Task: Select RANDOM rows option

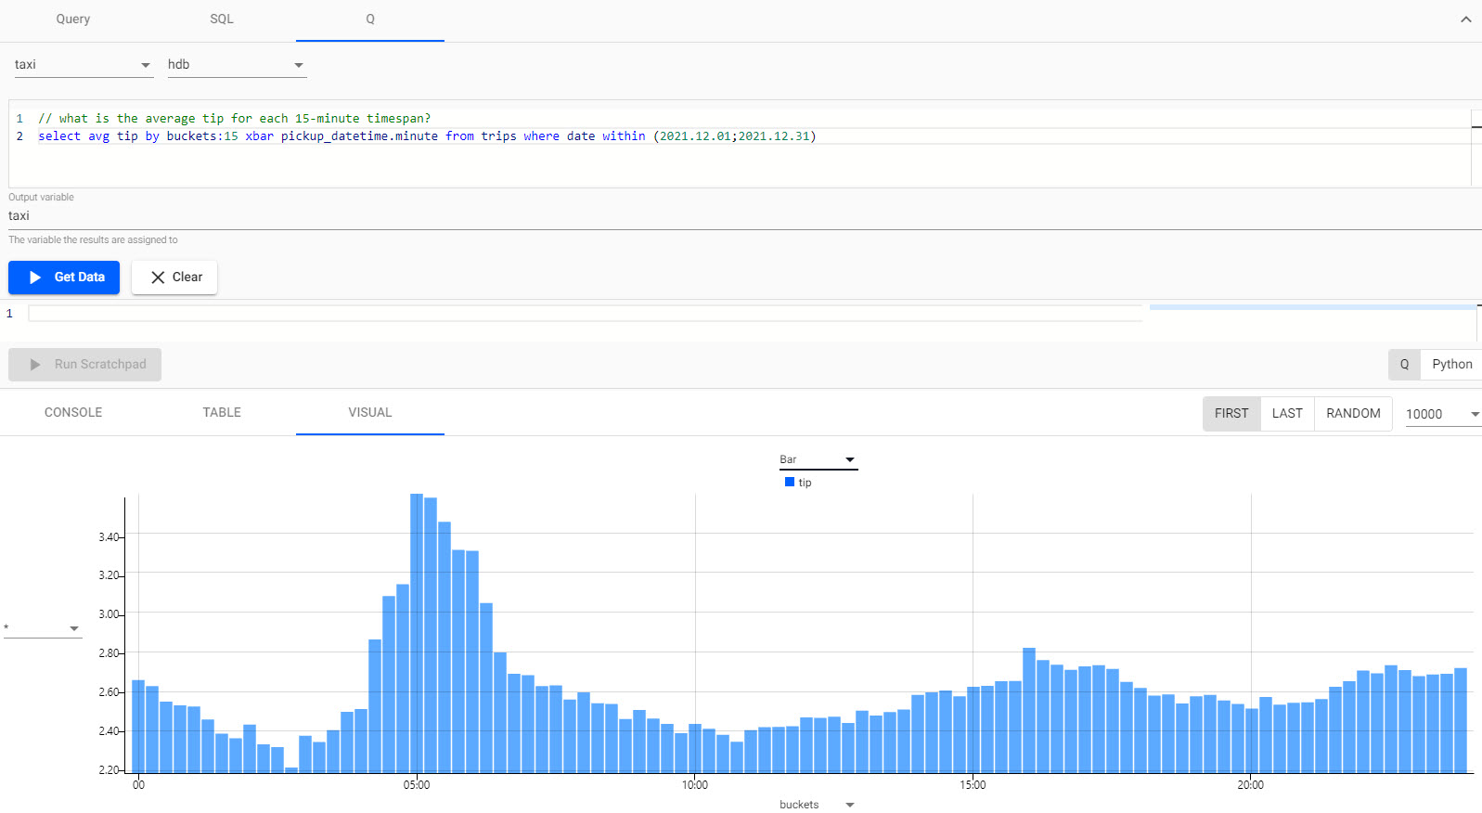Action: pyautogui.click(x=1353, y=414)
